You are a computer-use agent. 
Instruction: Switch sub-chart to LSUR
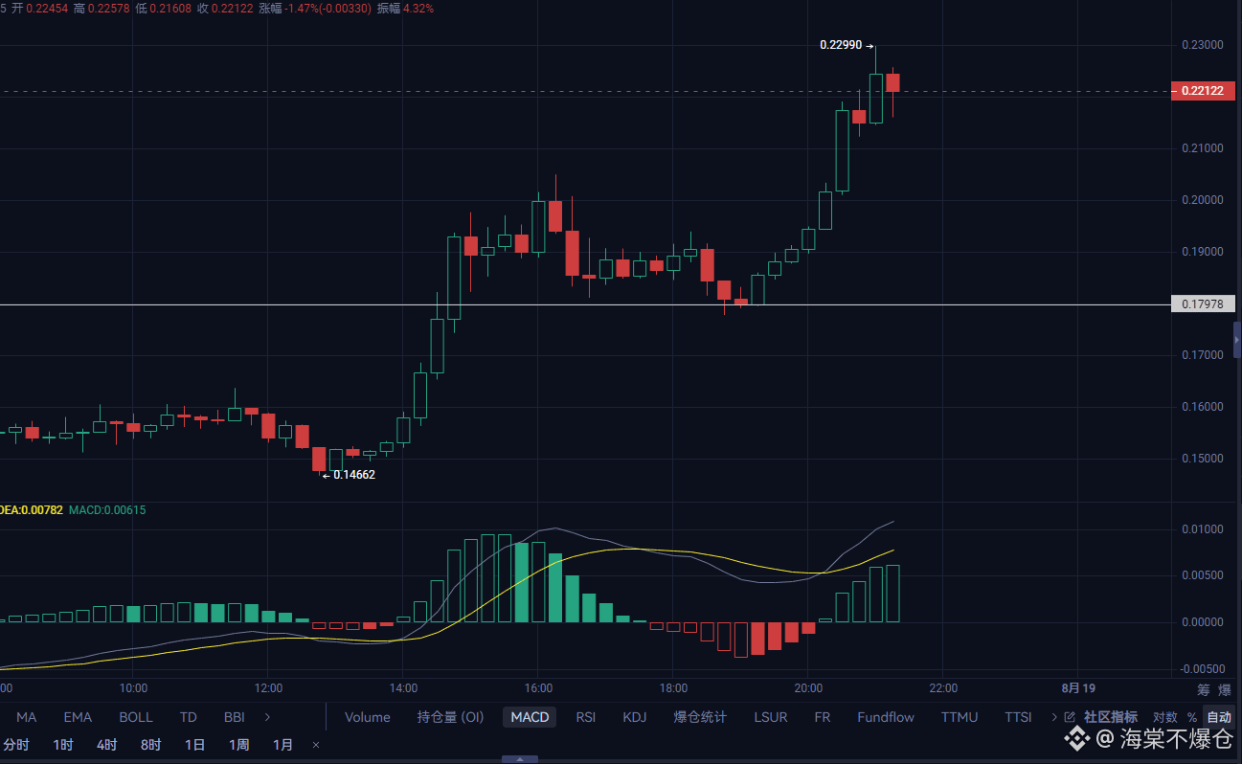pos(771,717)
